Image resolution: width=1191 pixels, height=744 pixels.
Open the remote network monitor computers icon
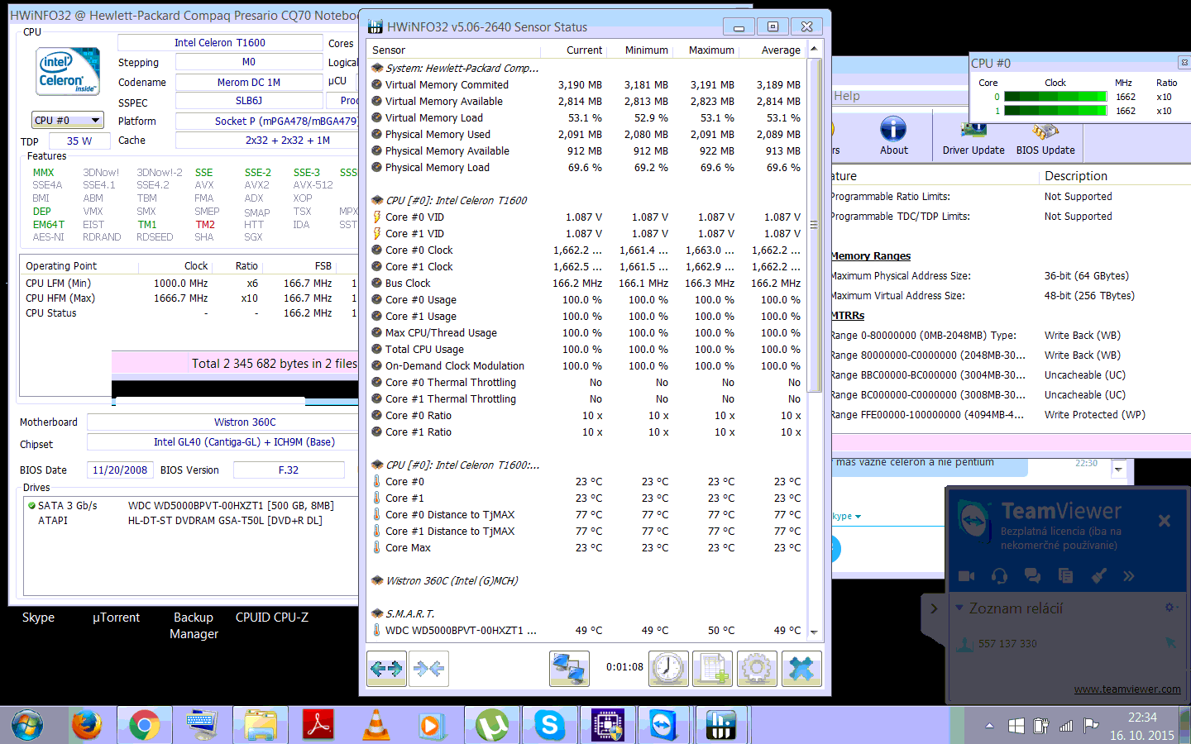(569, 668)
